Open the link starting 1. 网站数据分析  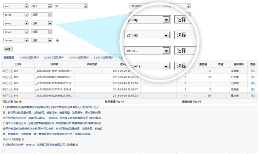tap(52, 112)
